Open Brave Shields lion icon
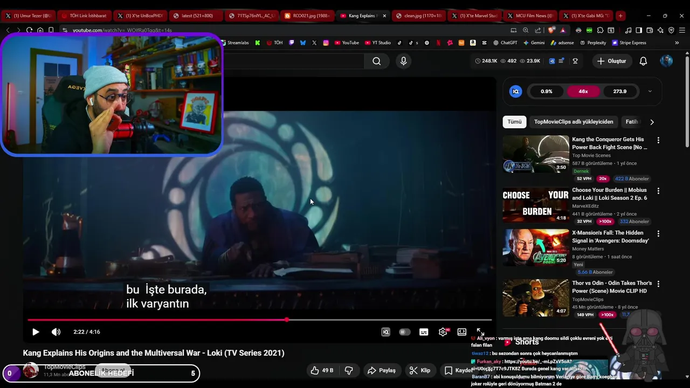The image size is (690, 388). tap(551, 30)
